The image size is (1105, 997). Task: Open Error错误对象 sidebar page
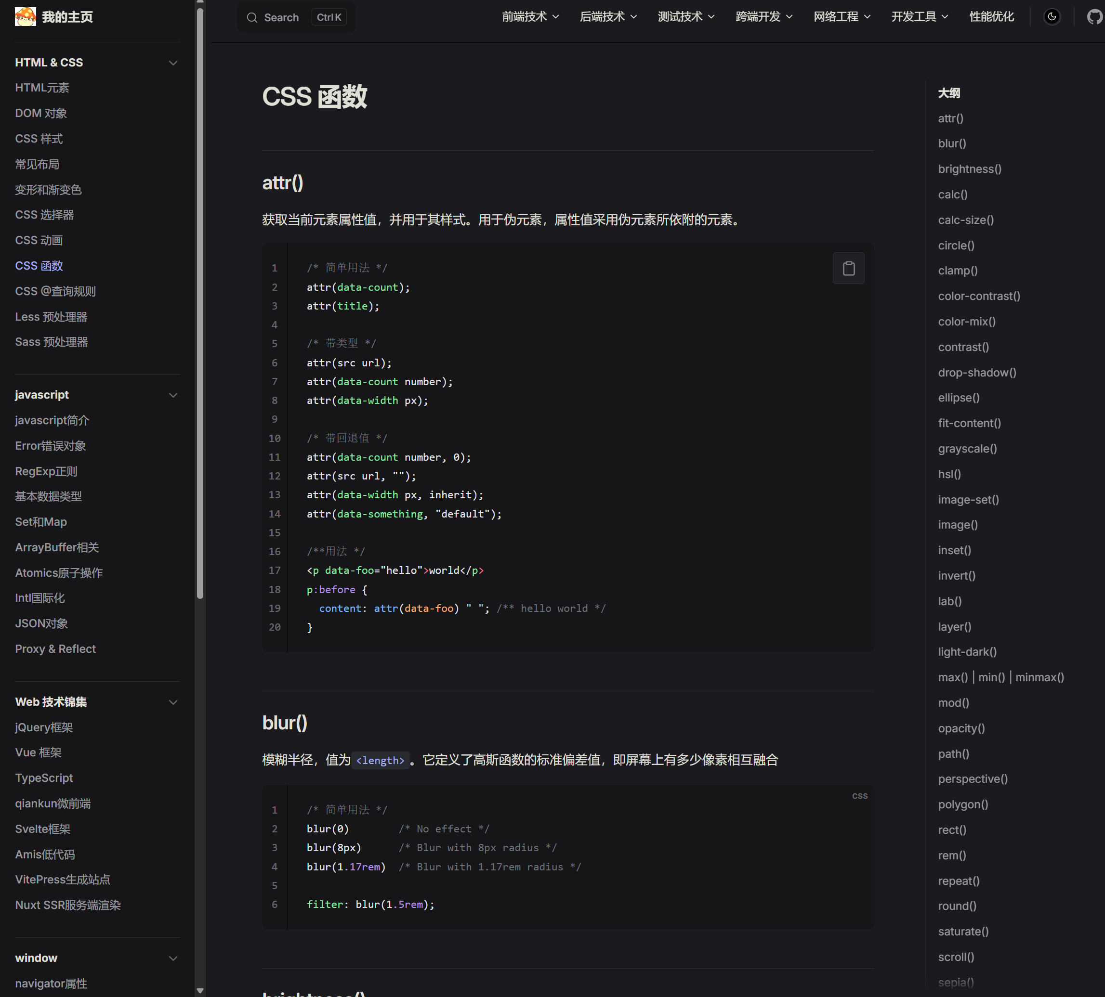[51, 446]
